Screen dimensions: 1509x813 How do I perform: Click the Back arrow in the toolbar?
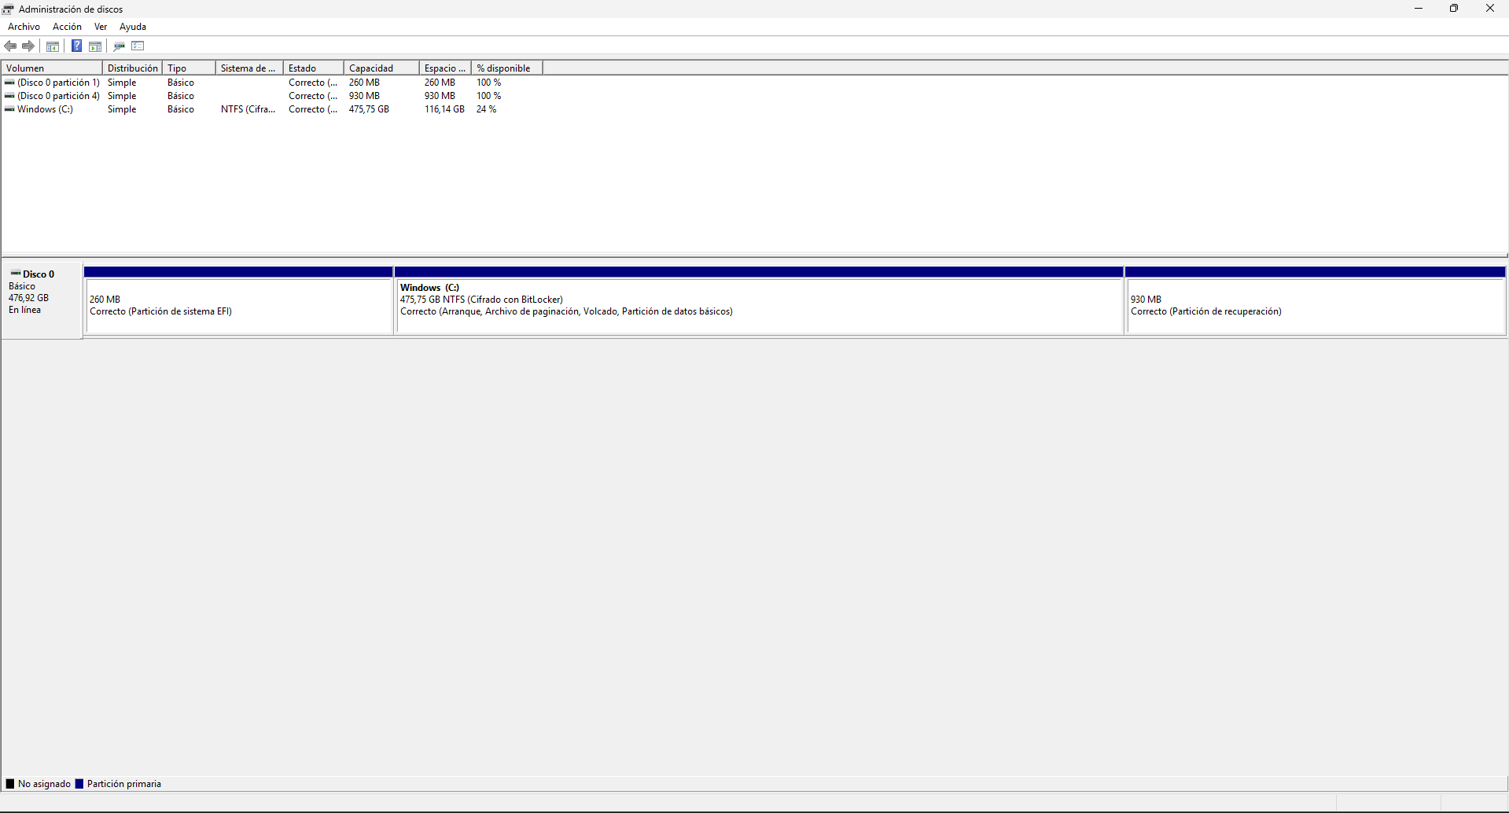[10, 46]
